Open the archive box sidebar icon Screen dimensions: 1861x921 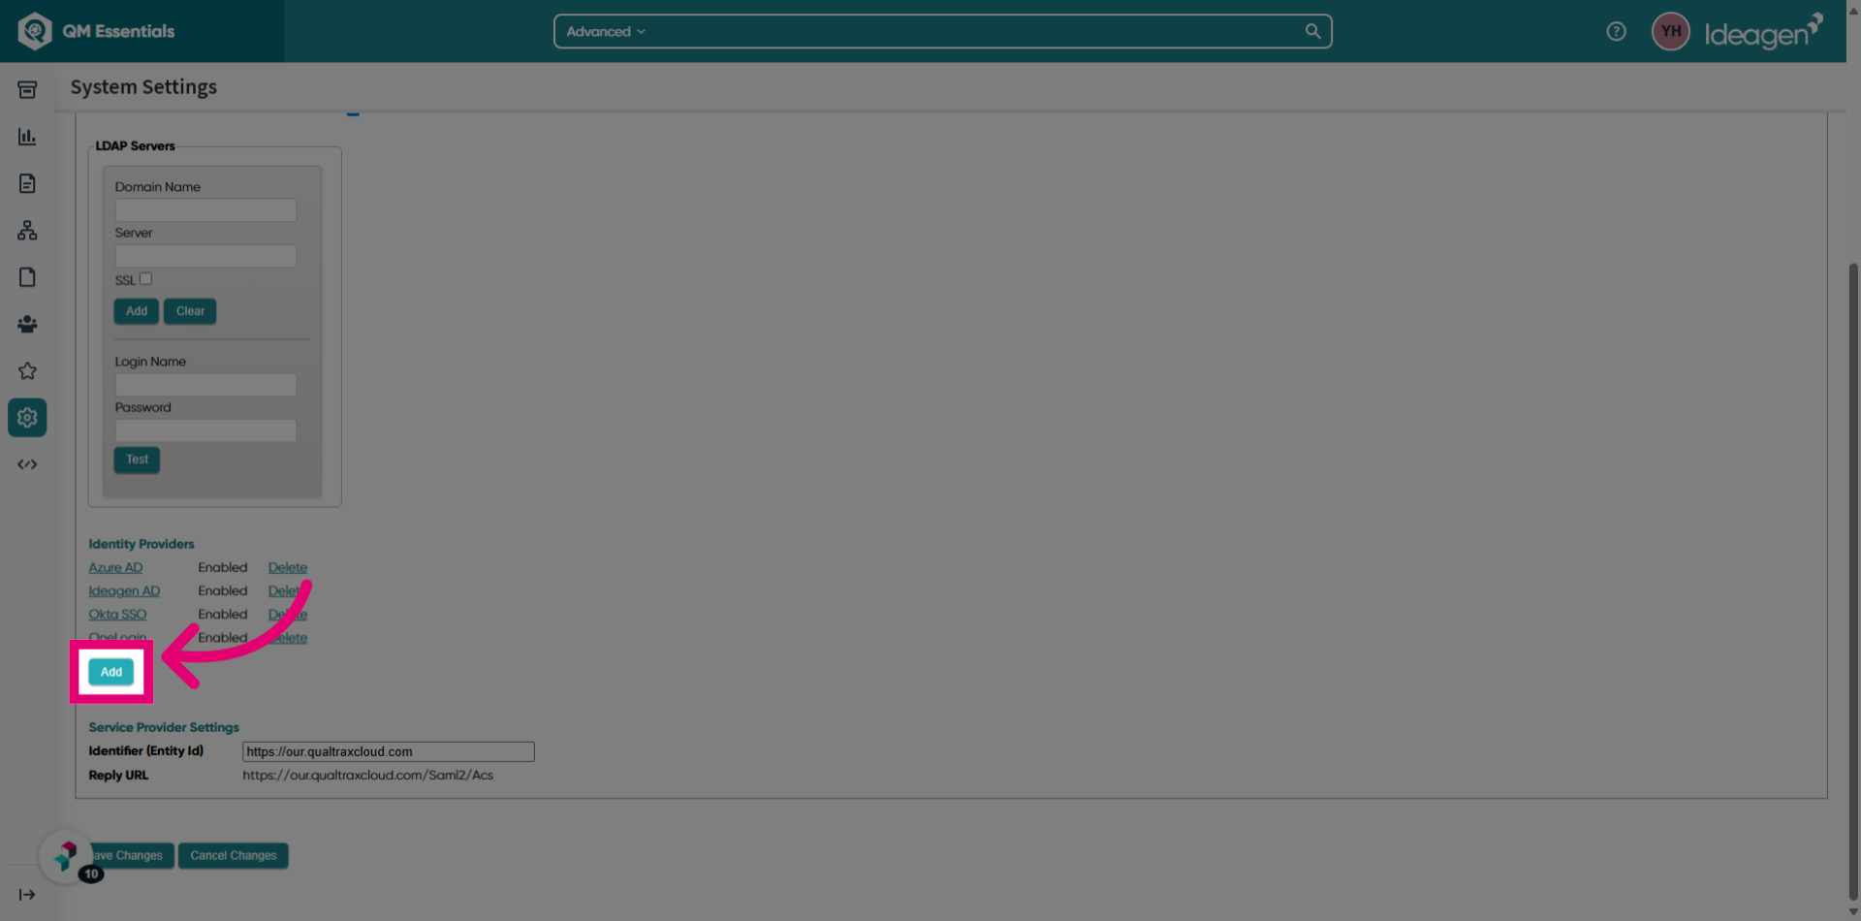pos(27,90)
